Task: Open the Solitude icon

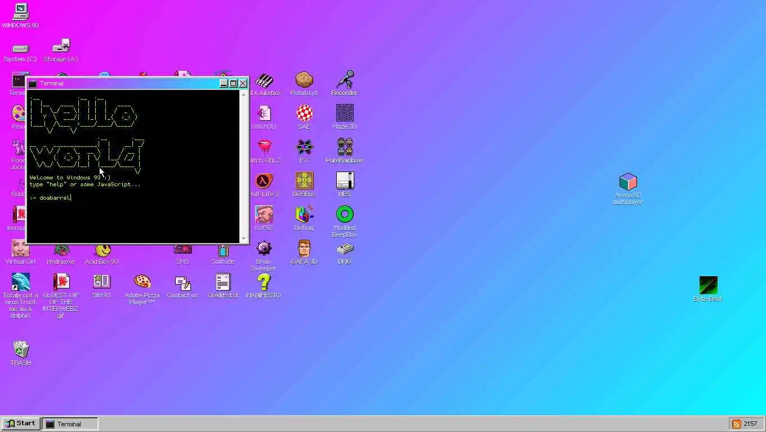Action: point(223,251)
